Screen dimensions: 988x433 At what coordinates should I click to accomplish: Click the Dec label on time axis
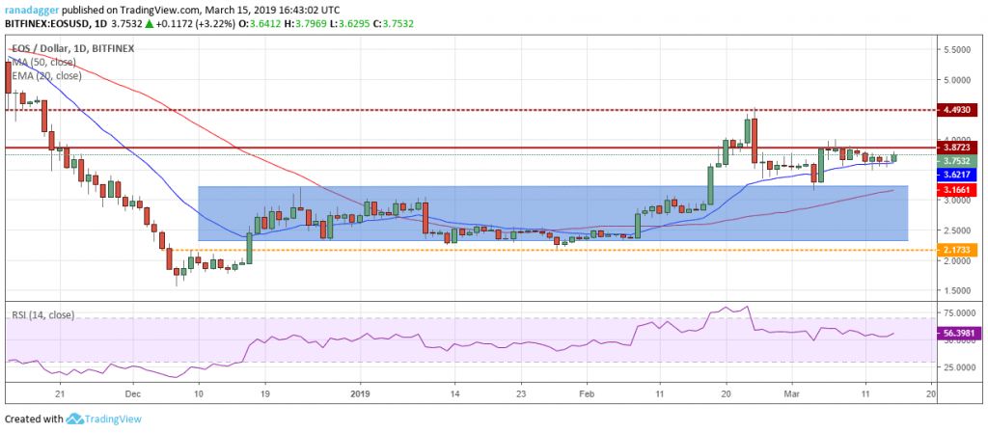coord(133,393)
